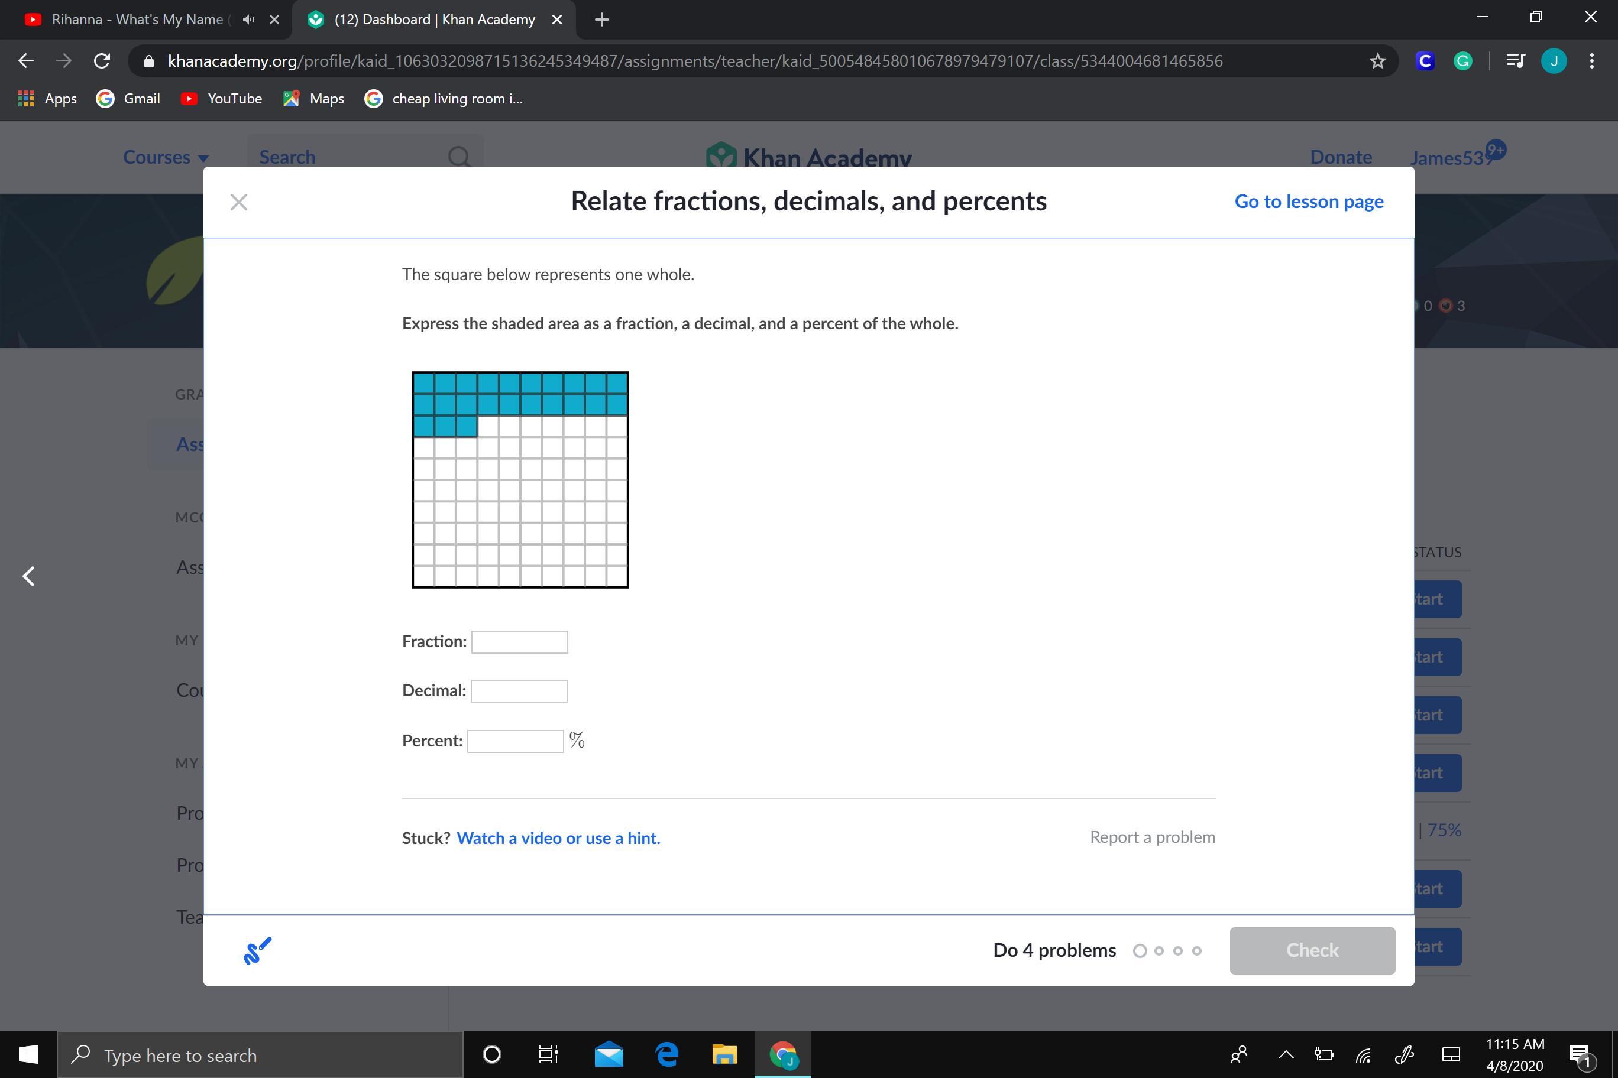Open Chrome menu with three dots
1618x1078 pixels.
[x=1592, y=61]
